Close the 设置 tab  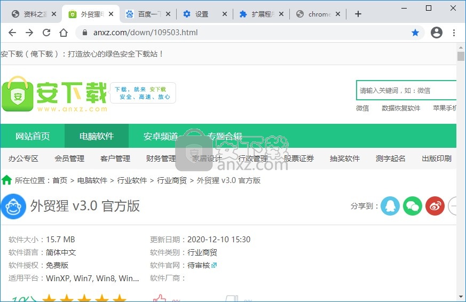tap(225, 14)
